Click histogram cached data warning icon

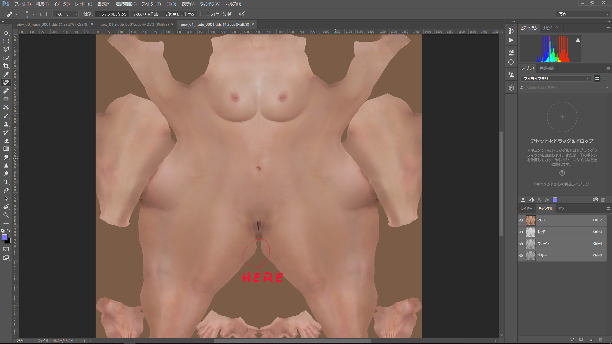click(x=578, y=40)
